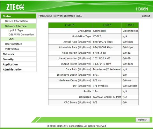Click the Path:Status-Network Interface-xDSL breadcrumb
153x129 pixels.
tap(60, 16)
